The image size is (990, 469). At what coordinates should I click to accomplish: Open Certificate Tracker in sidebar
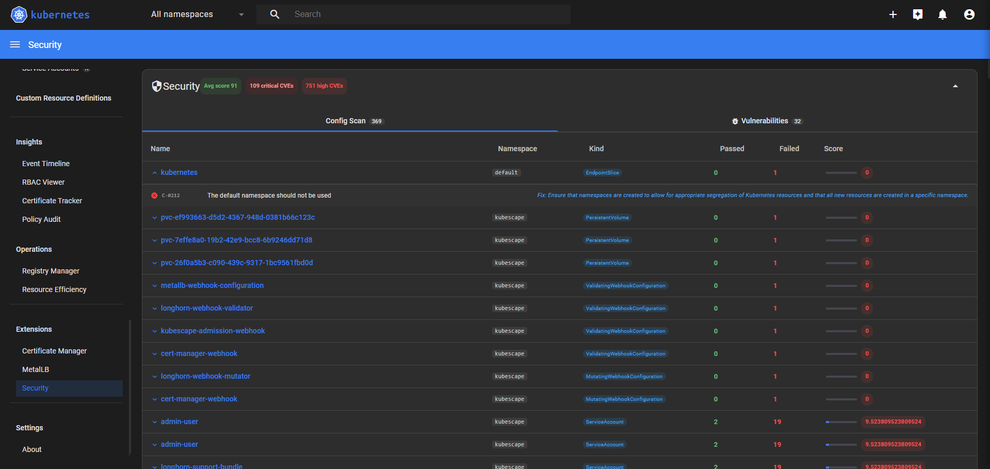click(x=52, y=201)
